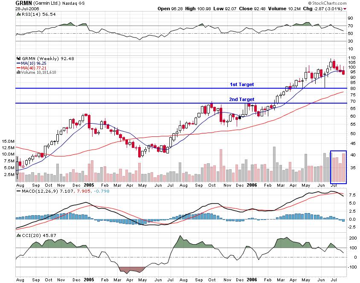Select the High 100.98 value
This screenshot has width=360, height=283.
[198, 9]
